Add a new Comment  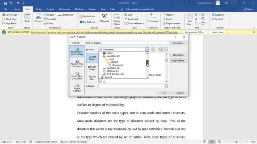[153, 18]
